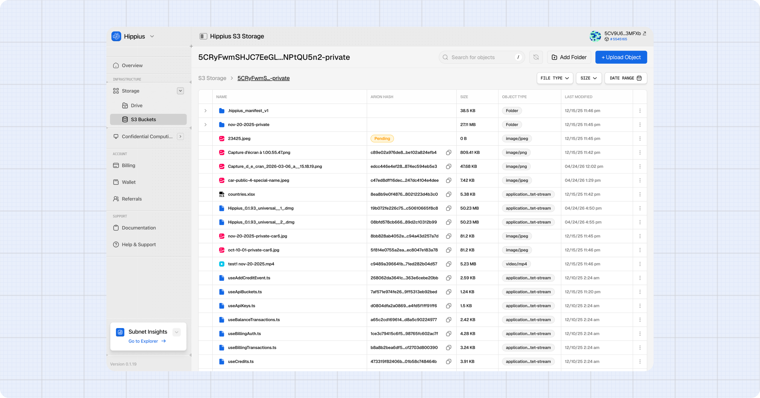This screenshot has width=760, height=398.
Task: Click file name Capture_d_e_cran_2026-03-06_a__15.18.19.png
Action: [275, 166]
